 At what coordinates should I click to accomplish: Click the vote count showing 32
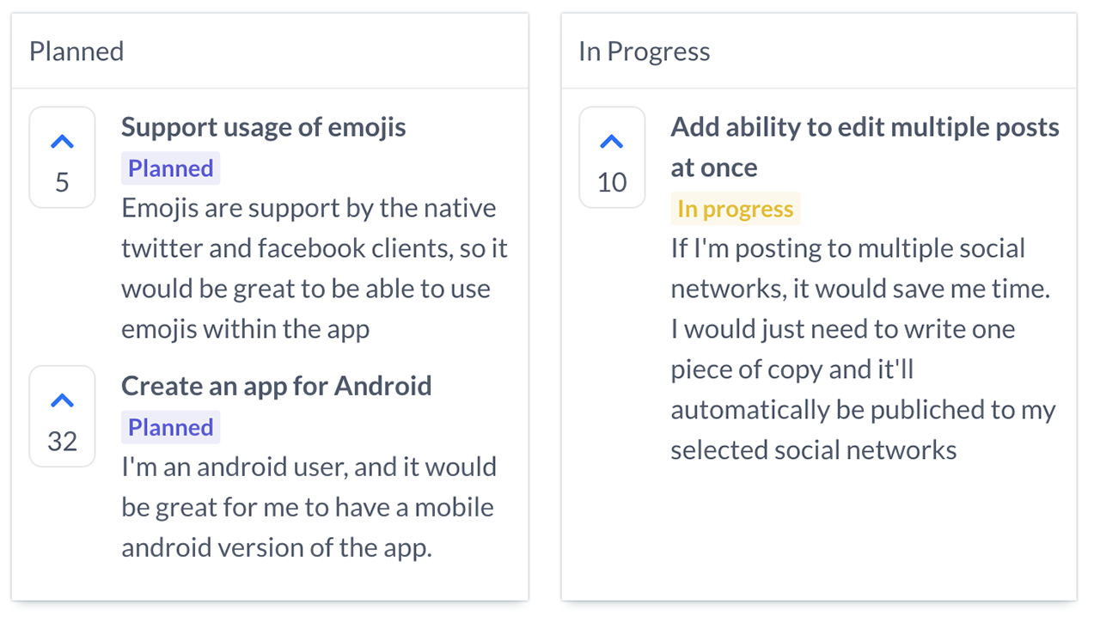(x=62, y=441)
